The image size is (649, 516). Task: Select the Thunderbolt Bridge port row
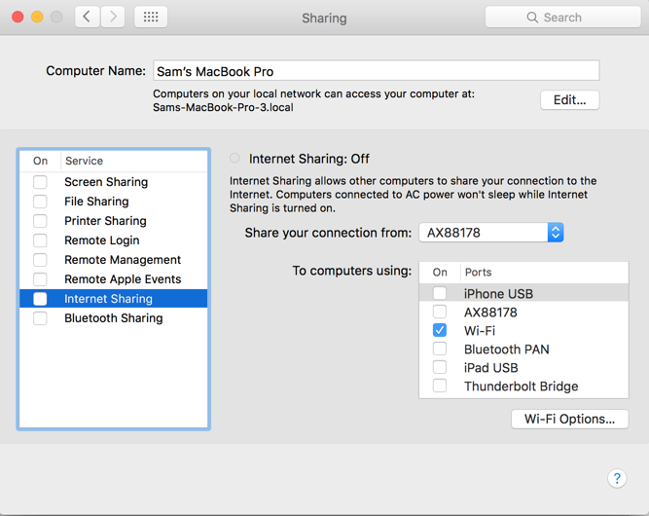(x=521, y=387)
